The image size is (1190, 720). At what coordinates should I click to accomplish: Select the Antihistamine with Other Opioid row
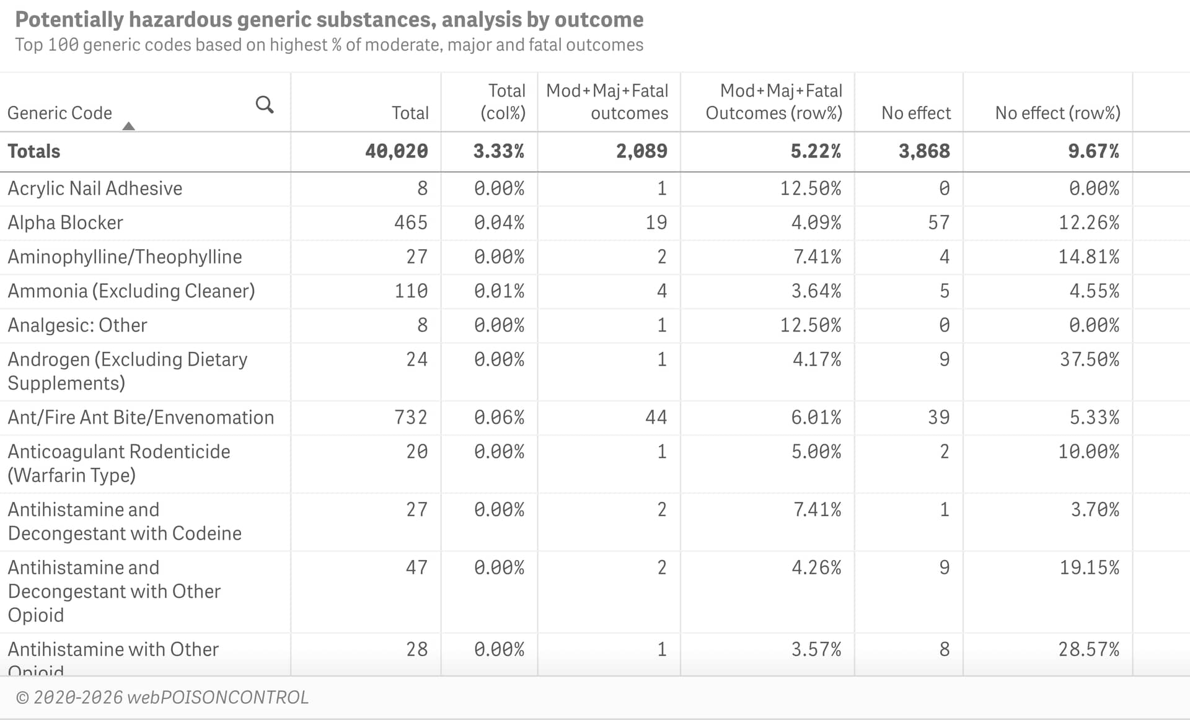click(x=112, y=649)
